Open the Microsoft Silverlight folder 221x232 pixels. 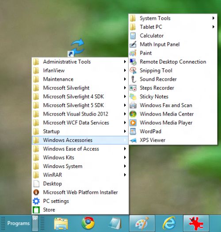(x=80, y=88)
